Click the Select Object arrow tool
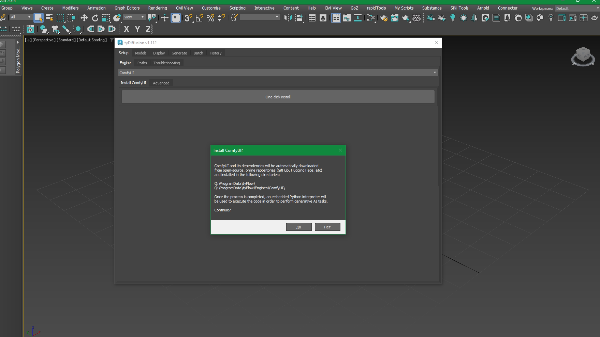 (38, 18)
